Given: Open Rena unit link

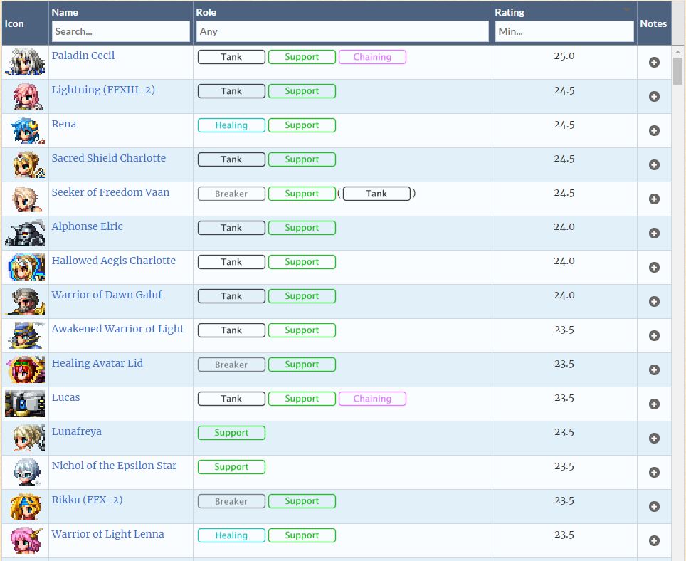Looking at the screenshot, I should (64, 124).
